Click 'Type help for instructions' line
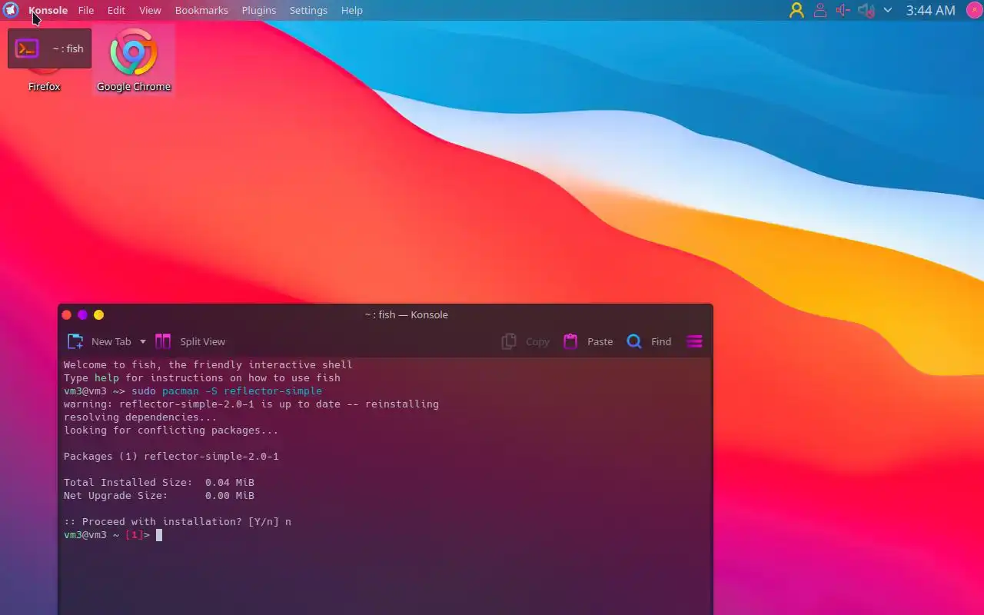 click(x=202, y=378)
